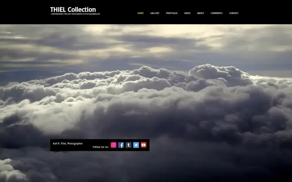This screenshot has width=292, height=182.
Task: Open the Facebook social icon
Action: (x=121, y=145)
